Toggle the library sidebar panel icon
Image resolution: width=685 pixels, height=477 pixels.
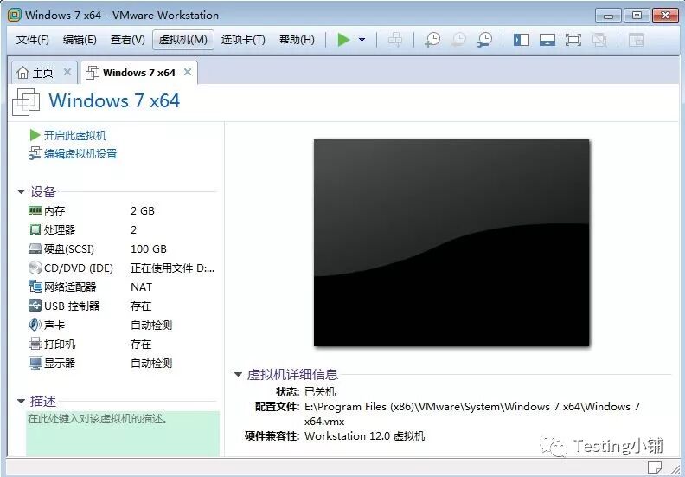click(522, 40)
